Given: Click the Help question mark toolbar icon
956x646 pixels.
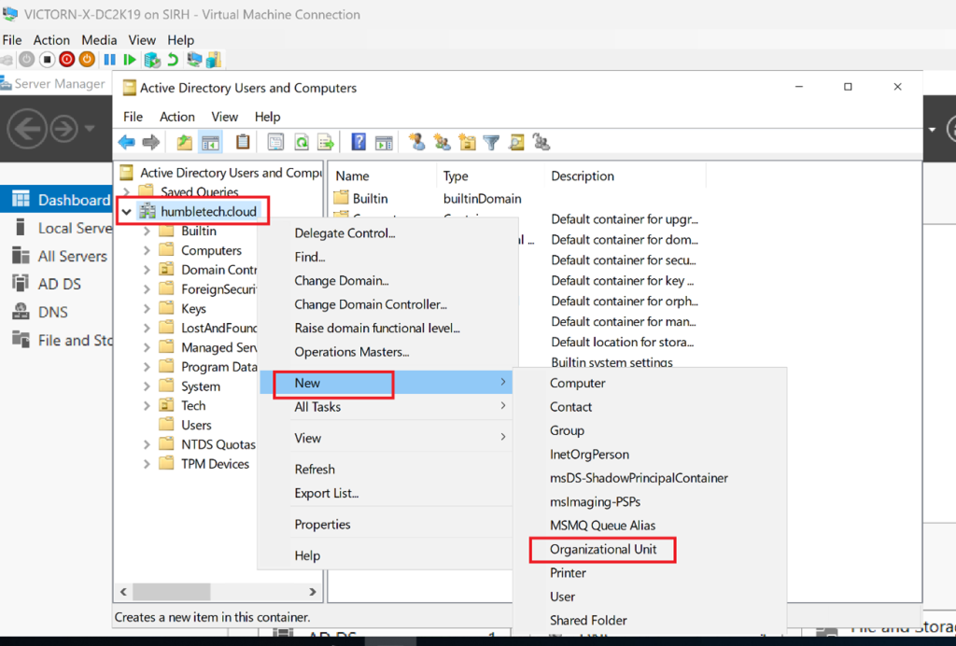Looking at the screenshot, I should (x=358, y=143).
